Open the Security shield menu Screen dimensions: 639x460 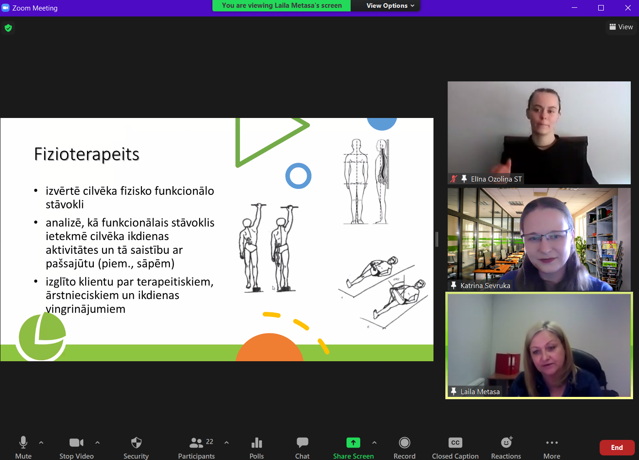click(x=136, y=447)
